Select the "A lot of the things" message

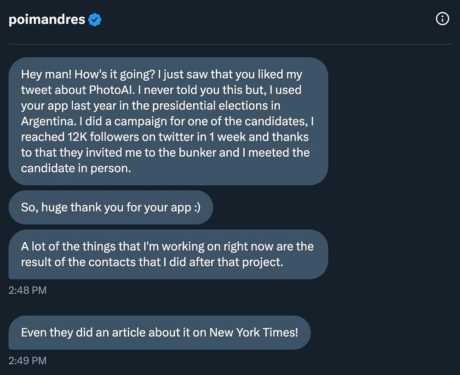click(x=168, y=254)
